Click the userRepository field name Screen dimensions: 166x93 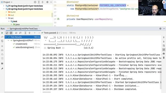(x=103, y=19)
